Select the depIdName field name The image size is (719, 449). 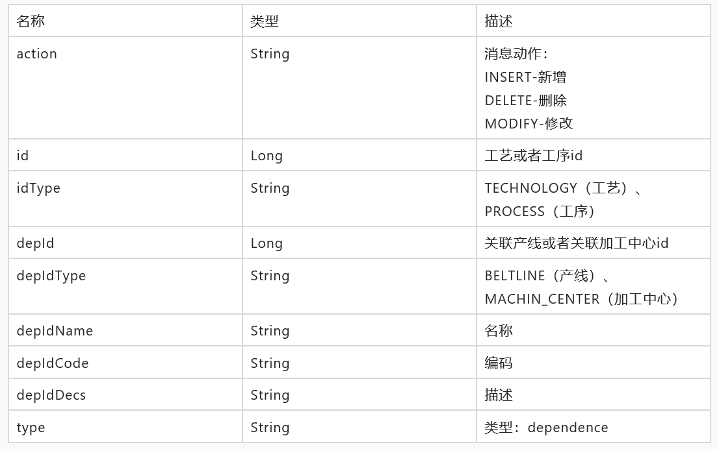55,331
